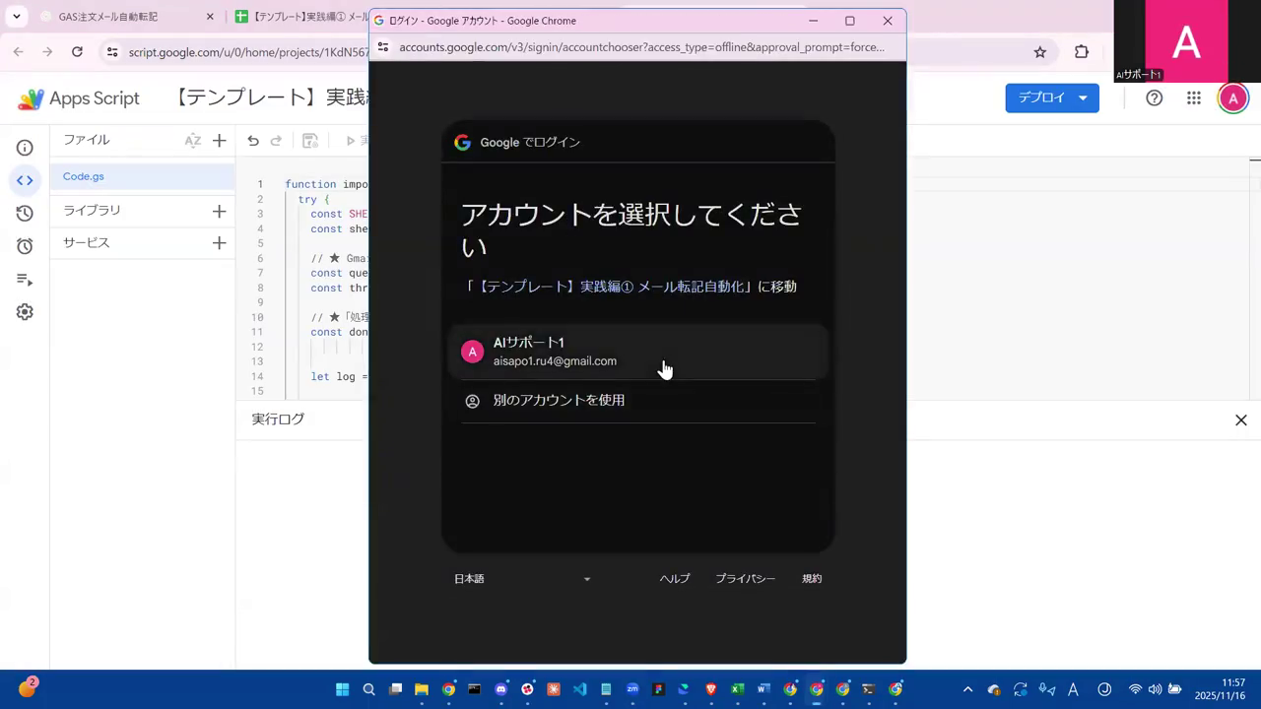
Task: Open the Deploy dropdown arrow
Action: pyautogui.click(x=1082, y=97)
